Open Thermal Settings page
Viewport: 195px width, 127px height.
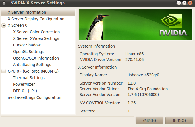tap(29, 78)
